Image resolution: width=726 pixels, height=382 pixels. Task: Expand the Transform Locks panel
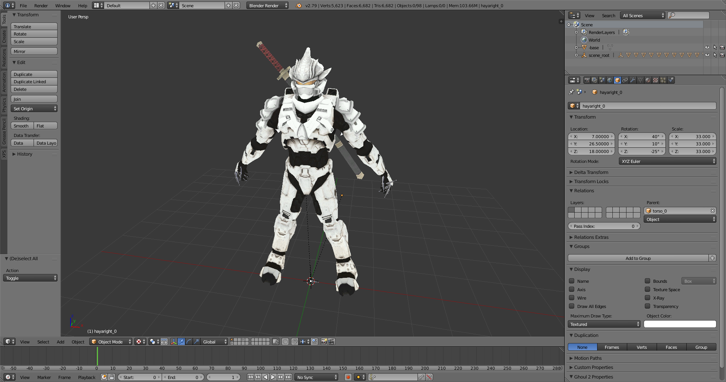tap(591, 182)
